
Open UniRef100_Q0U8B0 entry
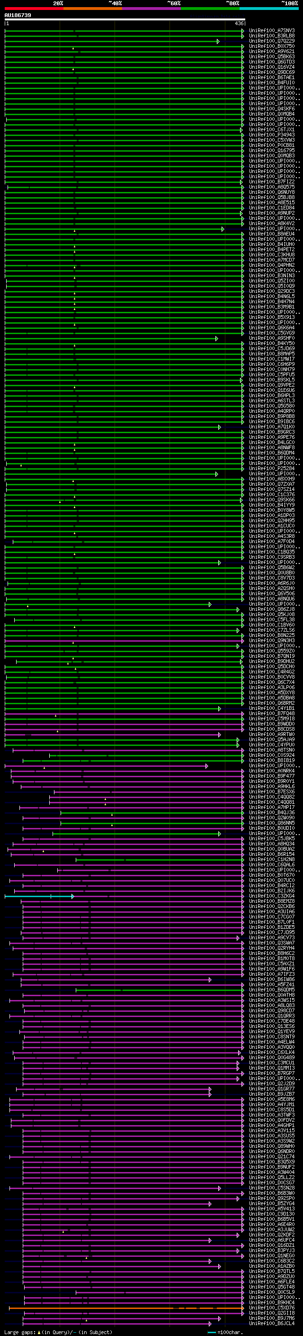coord(272,573)
